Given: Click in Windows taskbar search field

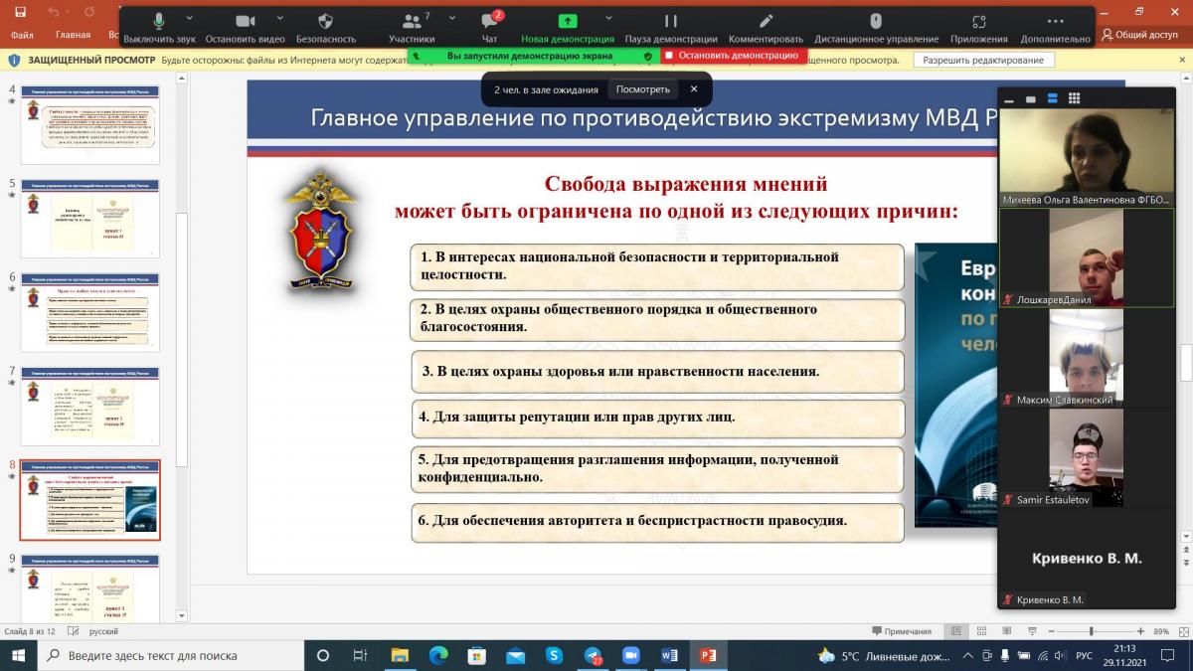Looking at the screenshot, I should (x=171, y=655).
